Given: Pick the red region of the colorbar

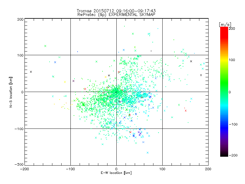Looking at the screenshot, I should coord(224,32).
